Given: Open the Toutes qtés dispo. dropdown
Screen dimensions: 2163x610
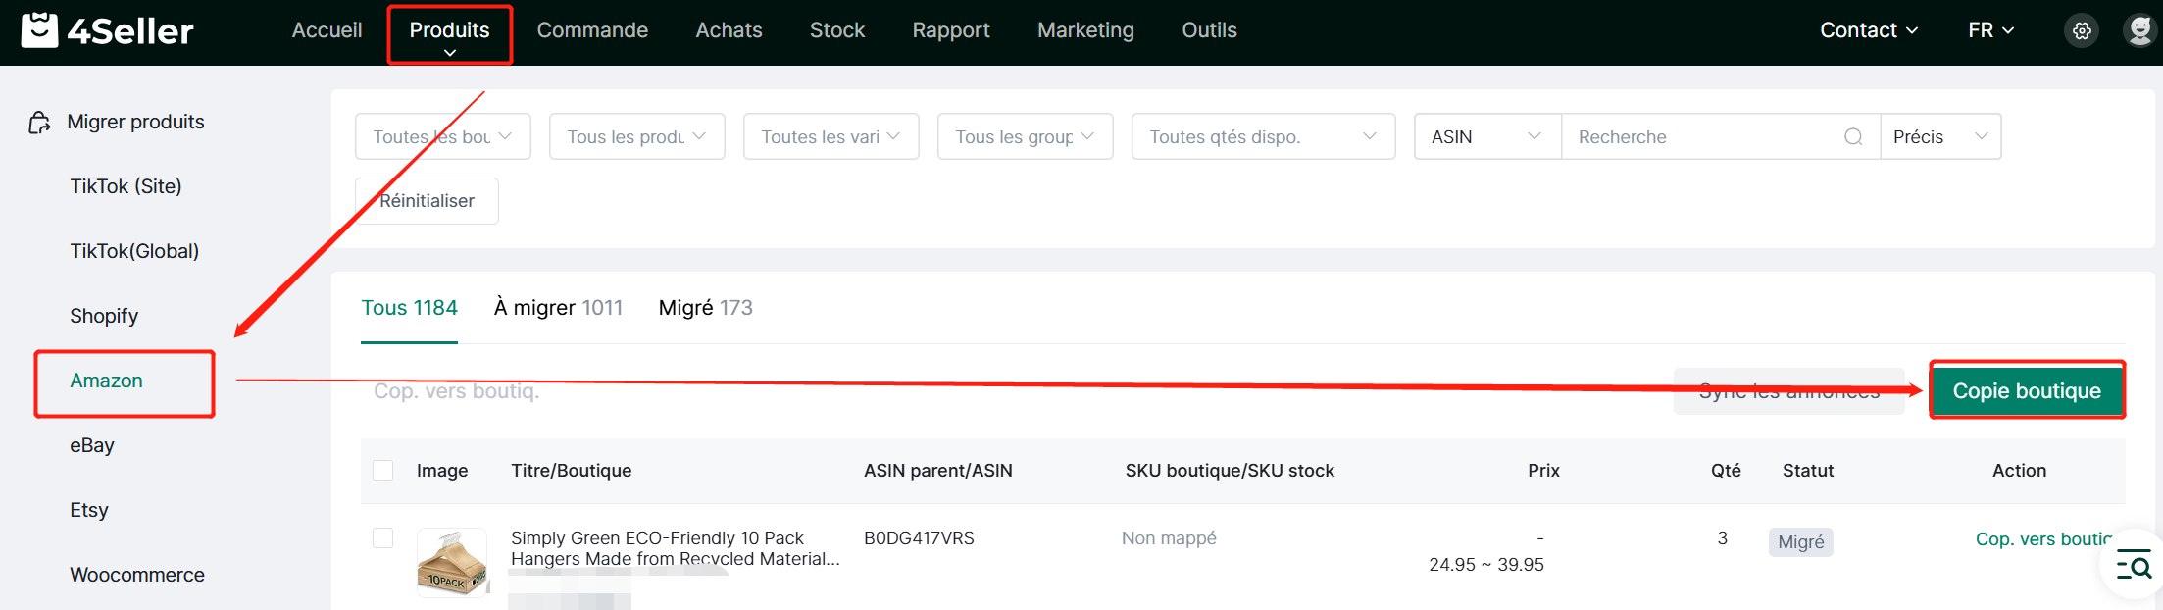Looking at the screenshot, I should click(1264, 137).
